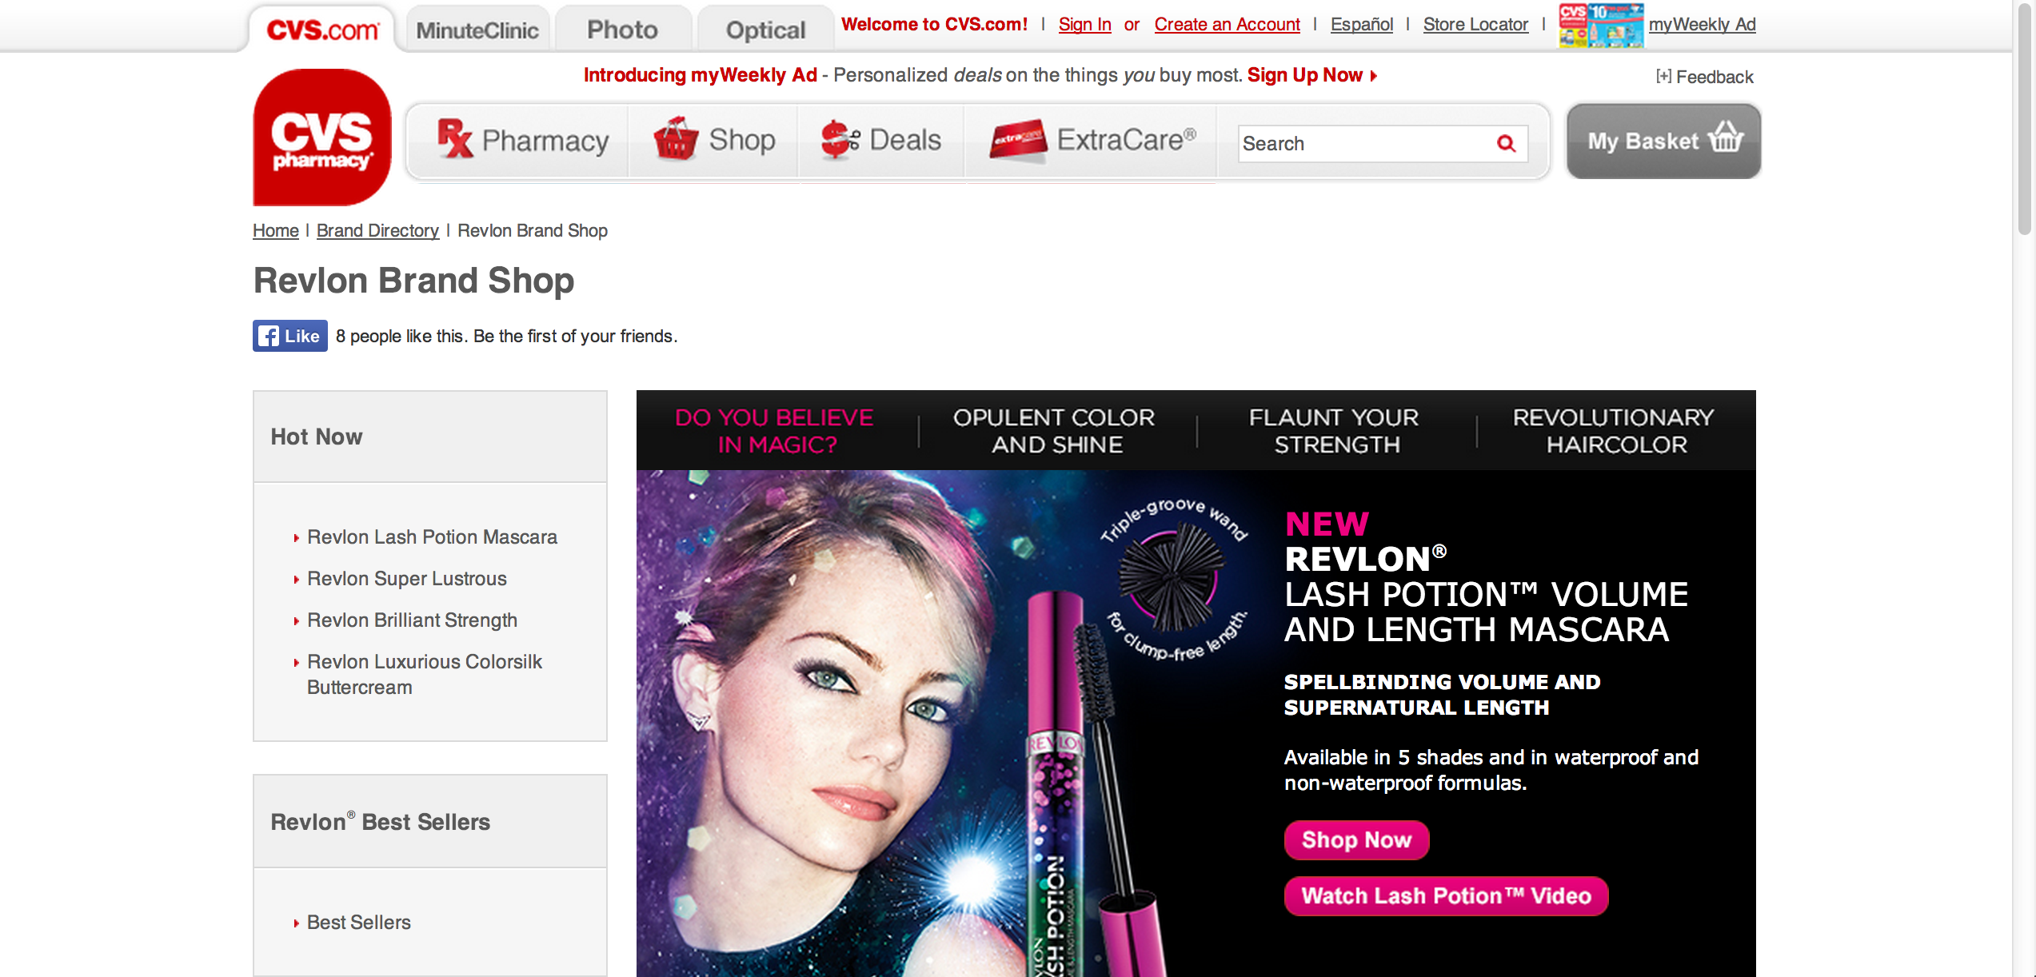Screen dimensions: 2036x977
Task: Open Revlon Brilliant Strength link
Action: coord(412,620)
